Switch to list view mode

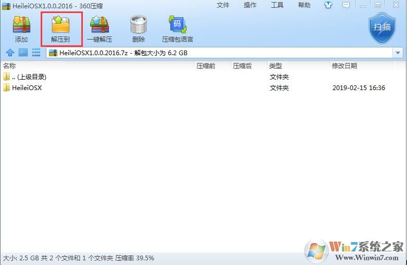coord(36,53)
